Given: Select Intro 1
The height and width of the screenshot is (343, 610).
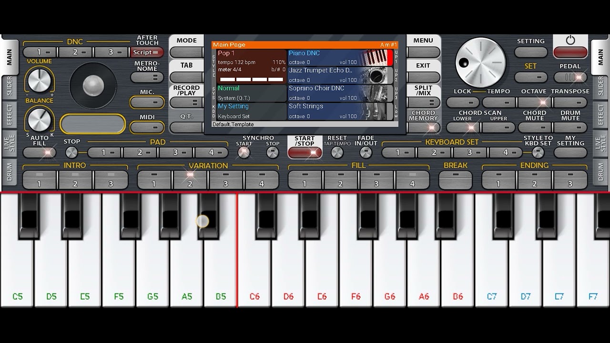Looking at the screenshot, I should [40, 180].
